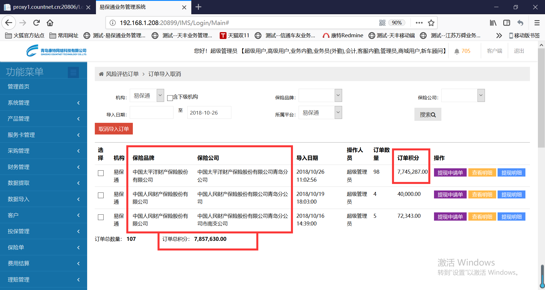
Task: Expand the 产品管理 menu
Action: (x=43, y=119)
